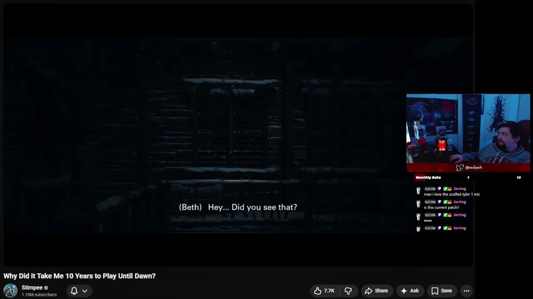
Task: Save the video to a playlist
Action: 441,291
